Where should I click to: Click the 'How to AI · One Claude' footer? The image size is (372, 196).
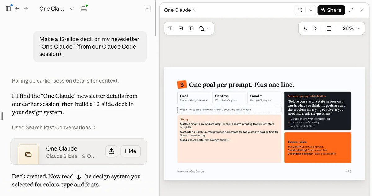pos(191,171)
